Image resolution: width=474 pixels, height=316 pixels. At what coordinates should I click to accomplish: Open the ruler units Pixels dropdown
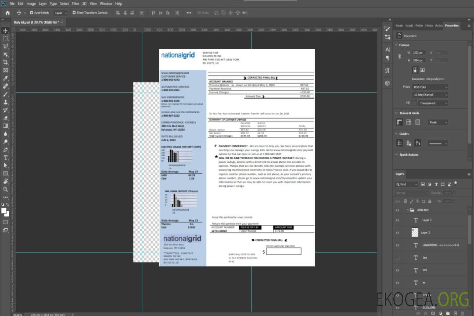[438, 122]
